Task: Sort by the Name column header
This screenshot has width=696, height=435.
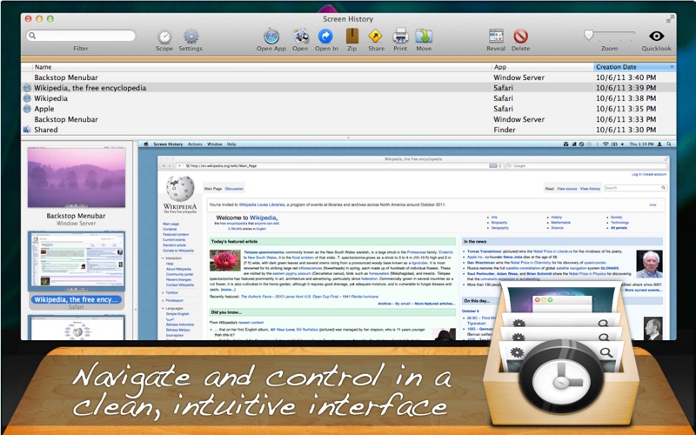Action: coord(262,67)
